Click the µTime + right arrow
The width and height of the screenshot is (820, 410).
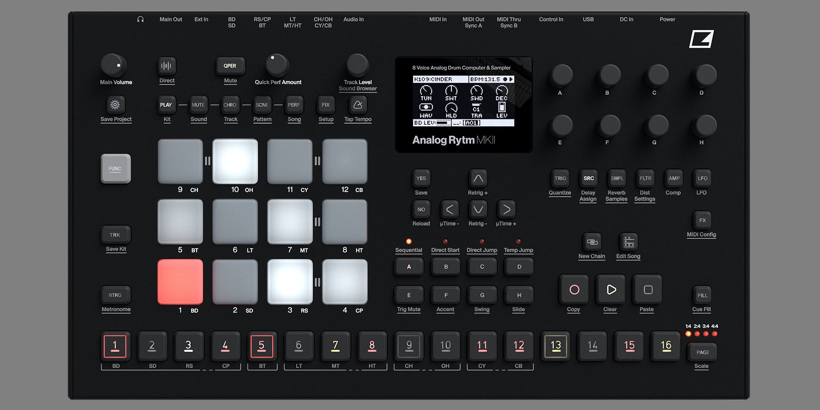click(x=506, y=209)
